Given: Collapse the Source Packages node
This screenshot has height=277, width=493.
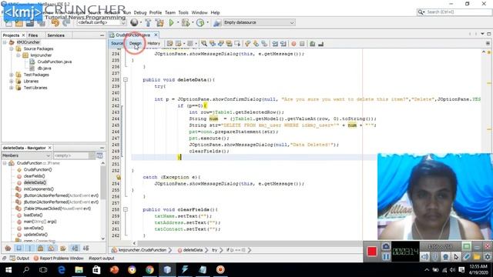Looking at the screenshot, I should point(12,48).
